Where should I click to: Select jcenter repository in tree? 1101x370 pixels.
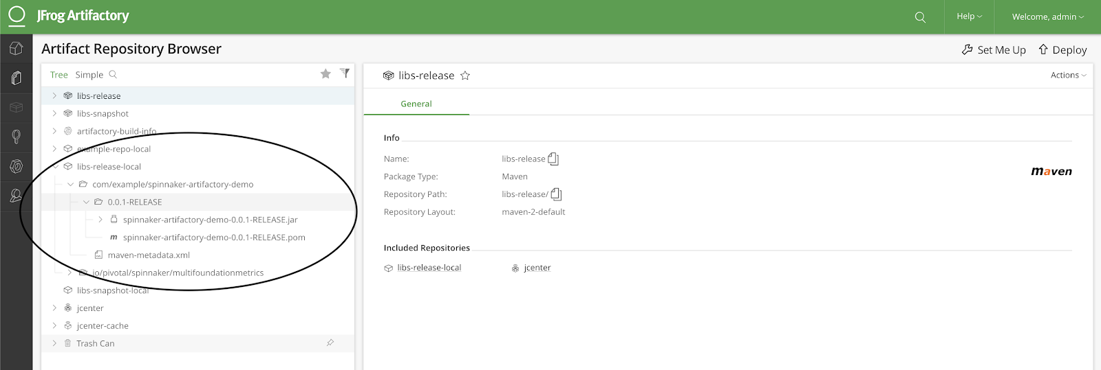tap(90, 308)
